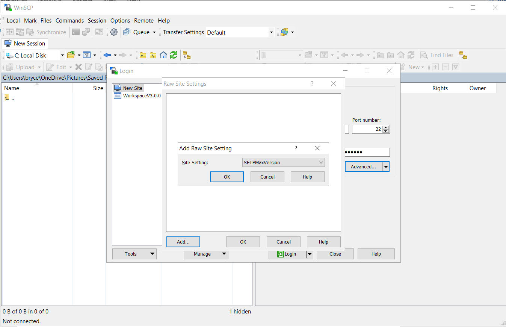Click the remote Refresh icon

coord(411,55)
